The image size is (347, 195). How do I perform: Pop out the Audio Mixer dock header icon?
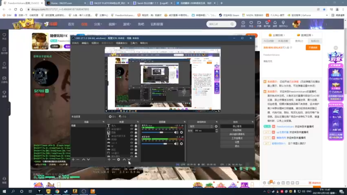pos(185,122)
